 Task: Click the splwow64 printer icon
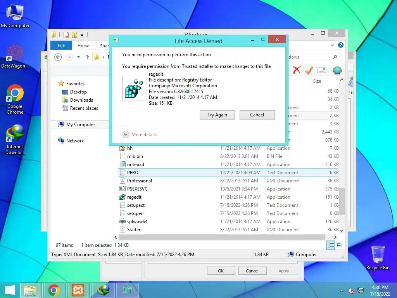pyautogui.click(x=123, y=221)
